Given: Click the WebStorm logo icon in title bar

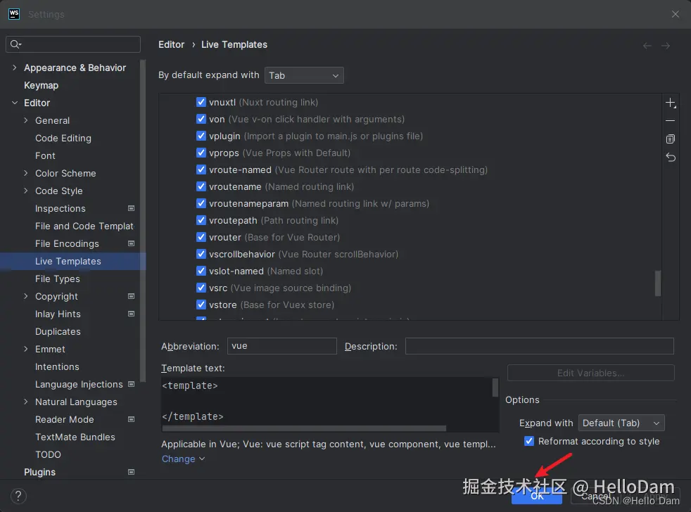Looking at the screenshot, I should [13, 14].
